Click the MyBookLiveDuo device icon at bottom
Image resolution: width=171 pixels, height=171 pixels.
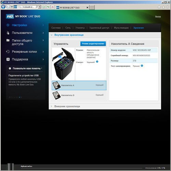pos(10,167)
